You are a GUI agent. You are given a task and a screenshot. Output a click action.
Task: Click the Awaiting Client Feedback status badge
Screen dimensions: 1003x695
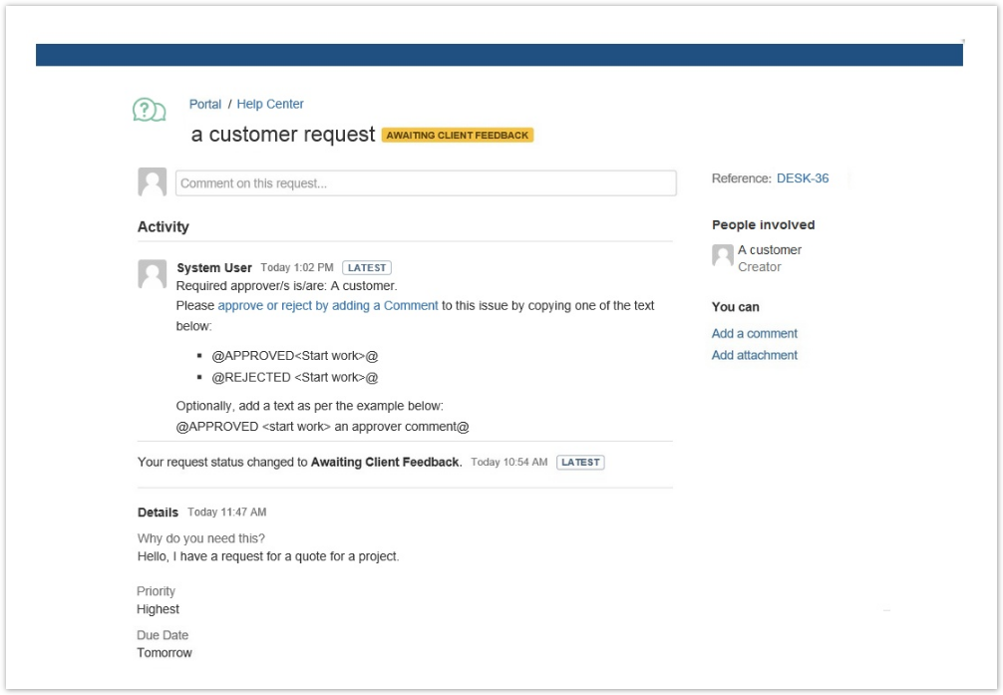pos(458,136)
